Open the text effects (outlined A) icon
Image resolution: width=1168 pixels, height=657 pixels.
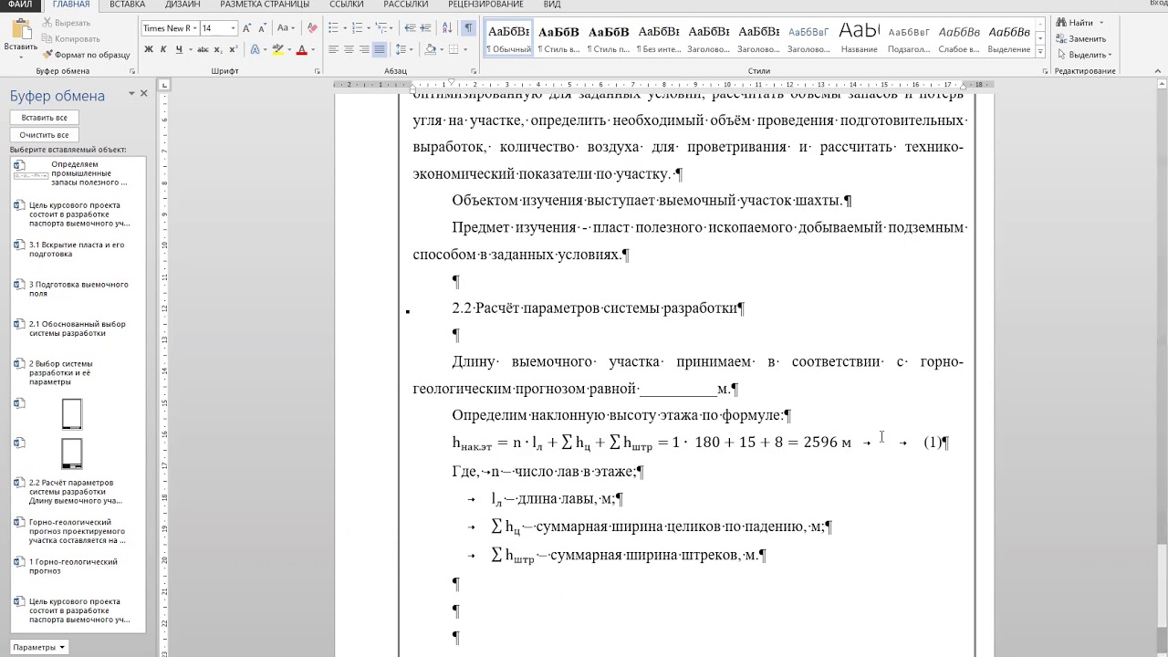255,49
